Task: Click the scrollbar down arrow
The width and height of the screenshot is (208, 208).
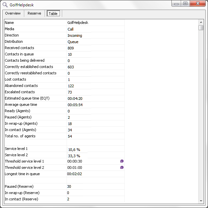Action: click(201, 201)
